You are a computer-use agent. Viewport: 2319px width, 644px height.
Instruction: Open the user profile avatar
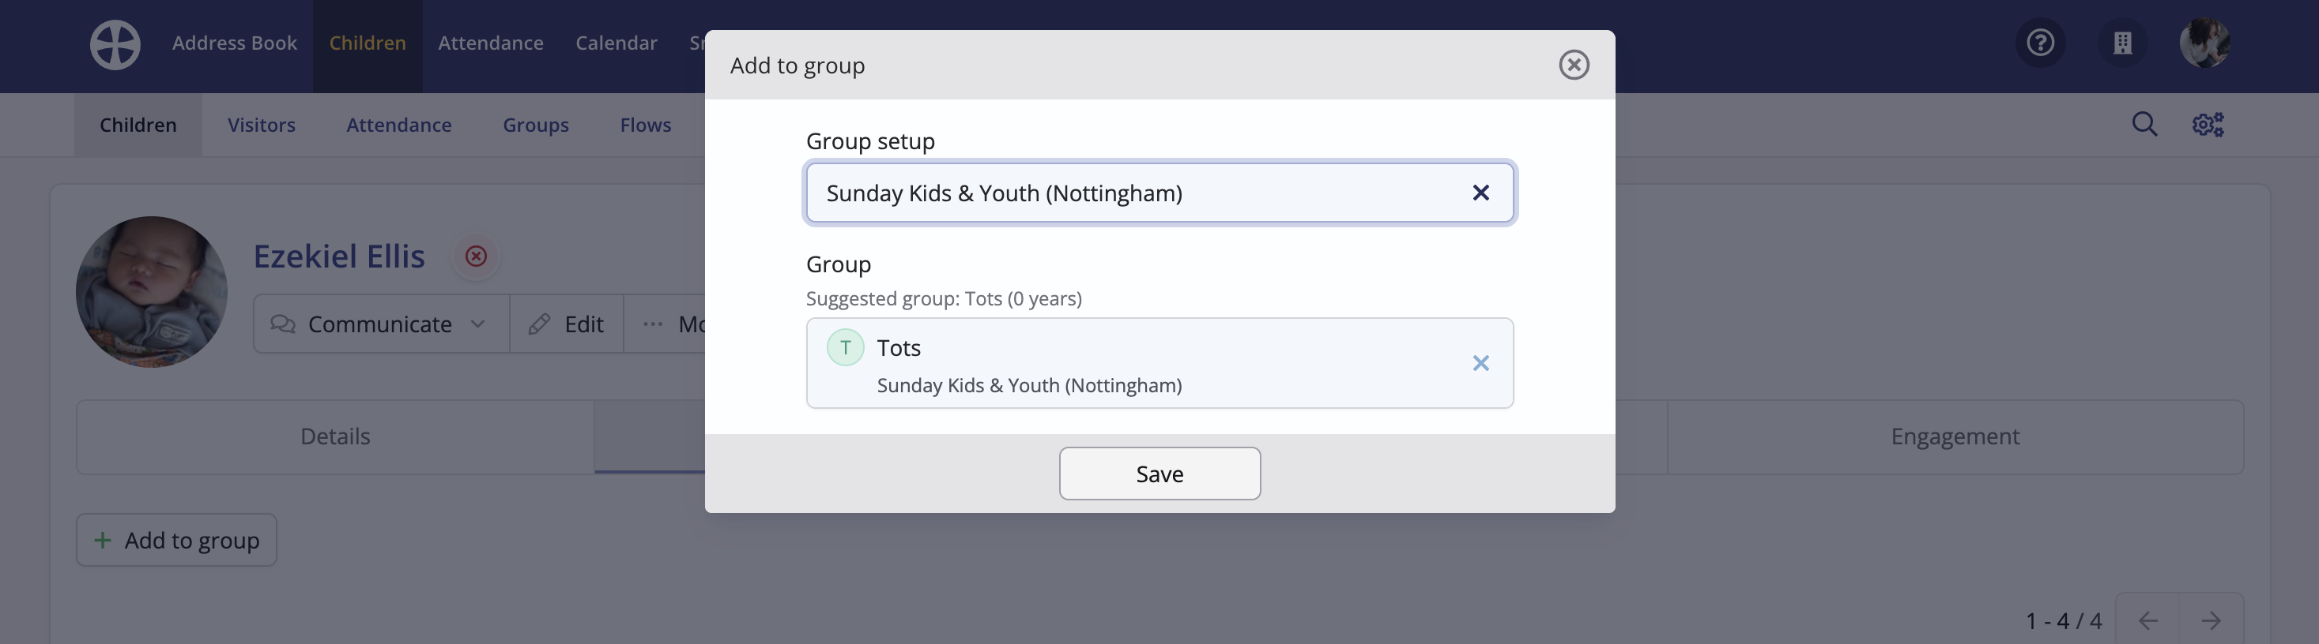pyautogui.click(x=2204, y=43)
